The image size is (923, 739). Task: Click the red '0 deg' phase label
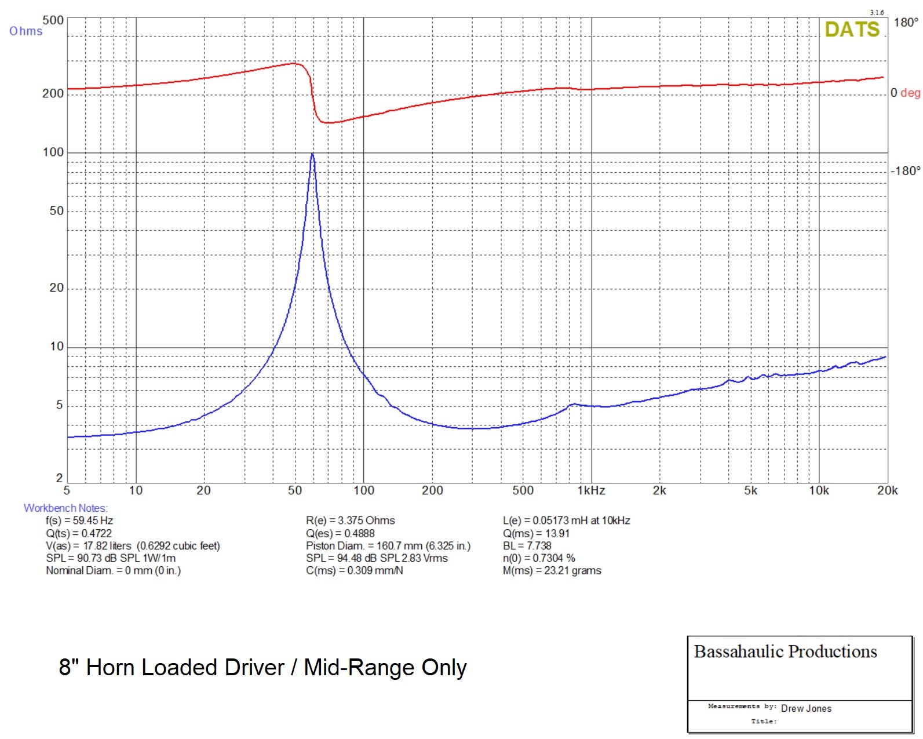pos(905,93)
